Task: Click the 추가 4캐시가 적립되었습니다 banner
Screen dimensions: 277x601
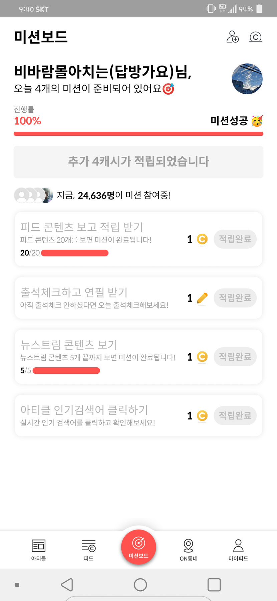Action: (x=138, y=162)
